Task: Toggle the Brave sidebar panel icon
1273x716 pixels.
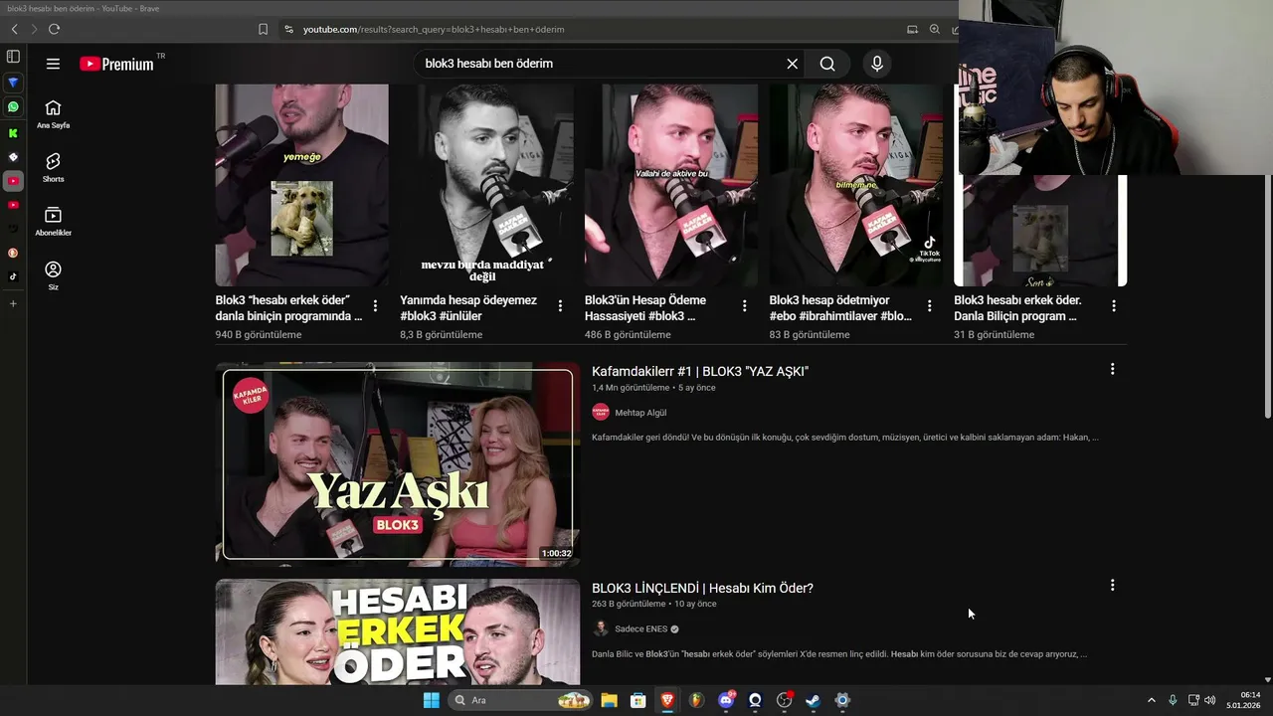Action: (13, 57)
